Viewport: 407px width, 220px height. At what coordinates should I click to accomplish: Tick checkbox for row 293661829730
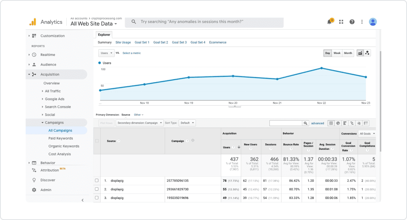pyautogui.click(x=96, y=189)
